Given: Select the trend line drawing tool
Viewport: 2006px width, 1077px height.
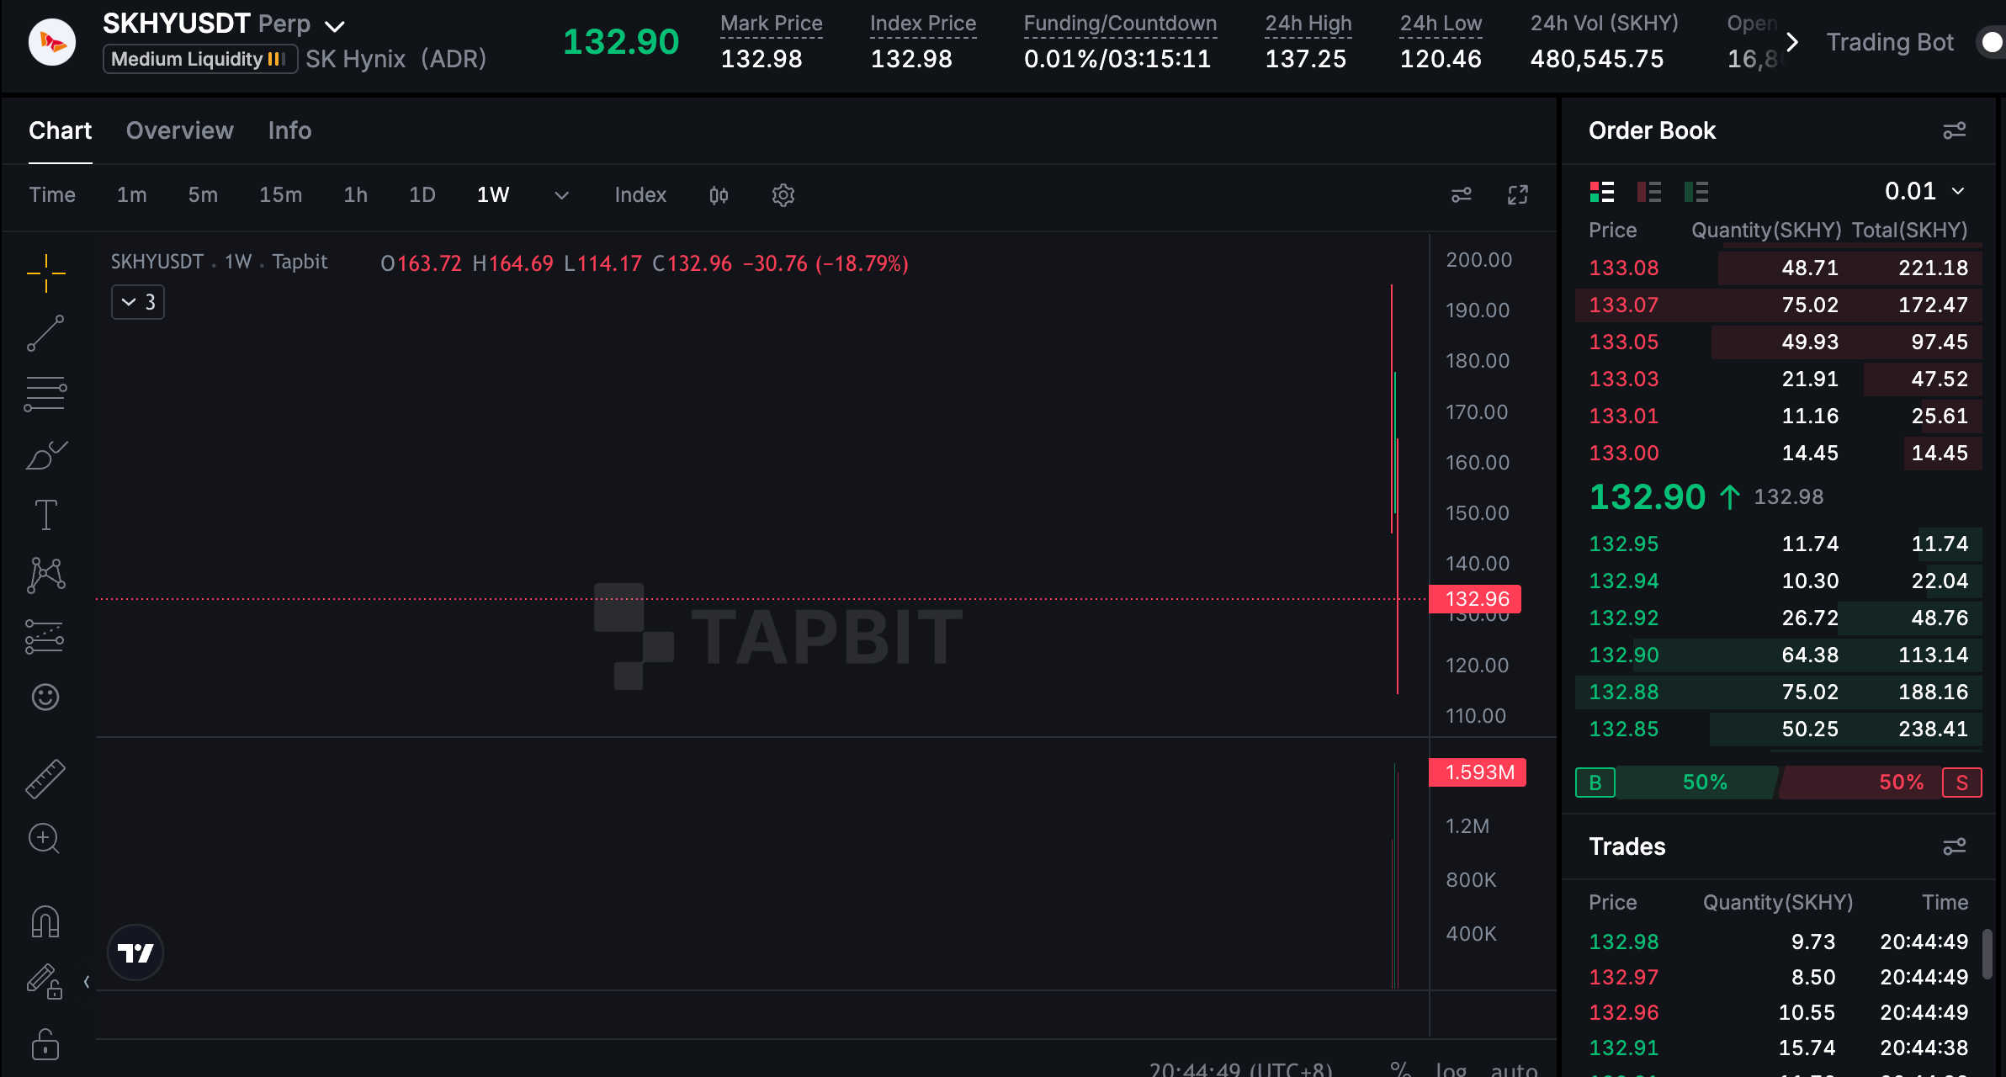Looking at the screenshot, I should point(45,333).
